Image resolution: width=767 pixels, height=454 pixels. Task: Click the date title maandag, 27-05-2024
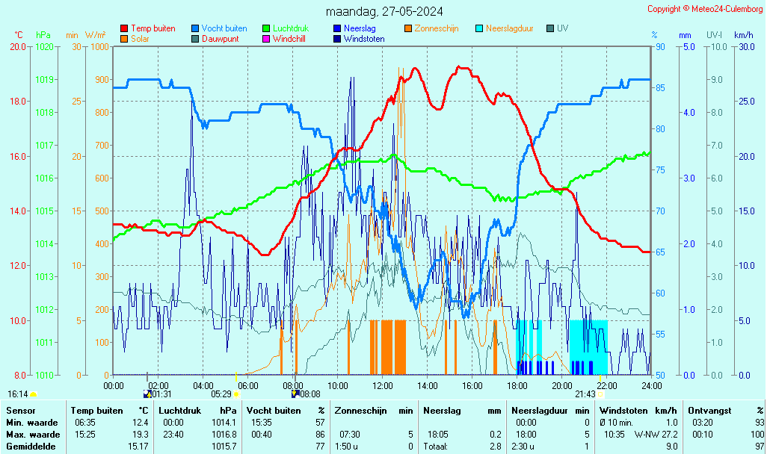[383, 12]
